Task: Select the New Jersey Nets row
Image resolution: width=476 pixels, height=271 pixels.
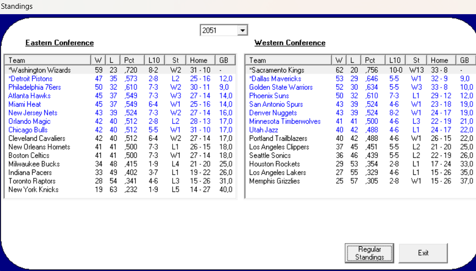Action: [120, 113]
